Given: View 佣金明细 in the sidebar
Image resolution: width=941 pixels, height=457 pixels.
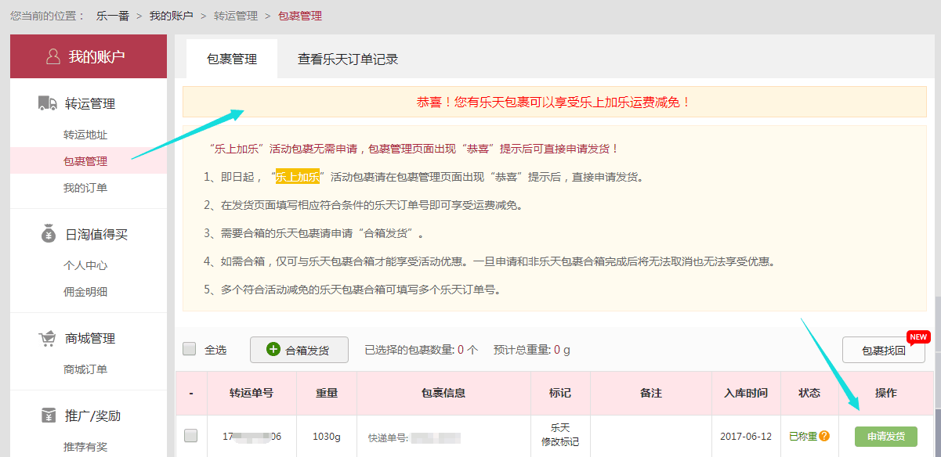Looking at the screenshot, I should (85, 292).
